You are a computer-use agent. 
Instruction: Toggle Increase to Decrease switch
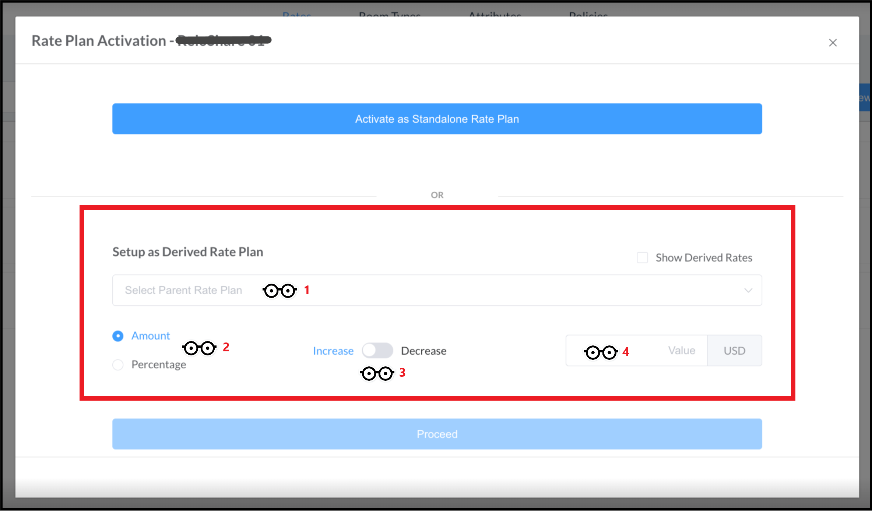(x=376, y=350)
